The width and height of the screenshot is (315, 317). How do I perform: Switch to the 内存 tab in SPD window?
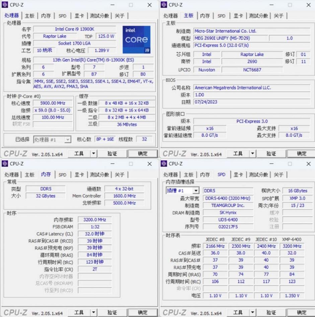tap(205, 174)
